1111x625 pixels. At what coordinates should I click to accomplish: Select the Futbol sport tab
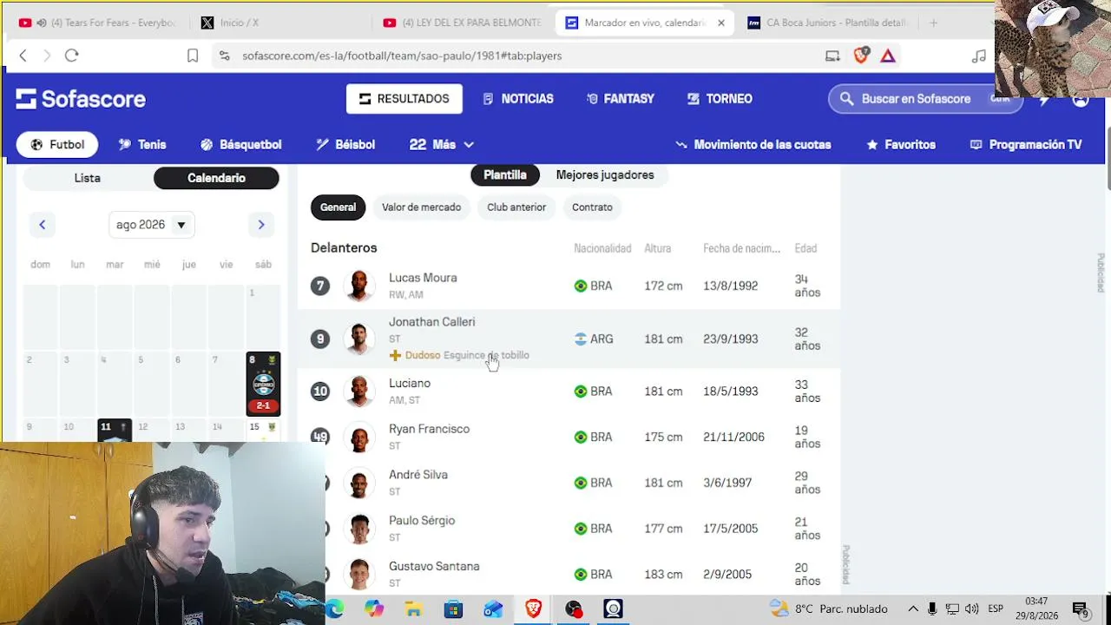(57, 145)
